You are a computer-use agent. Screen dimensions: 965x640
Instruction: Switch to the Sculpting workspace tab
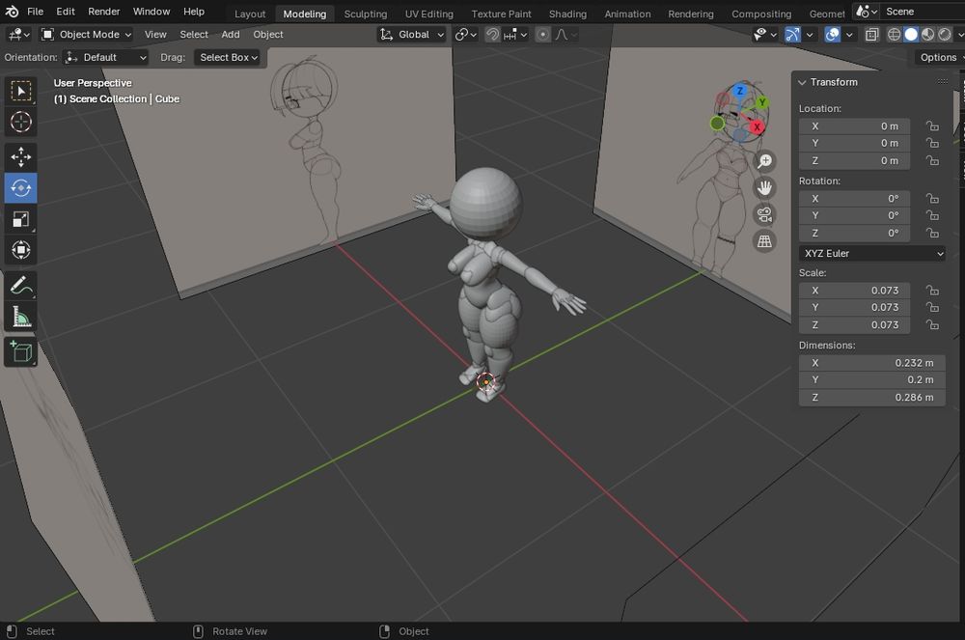[366, 14]
